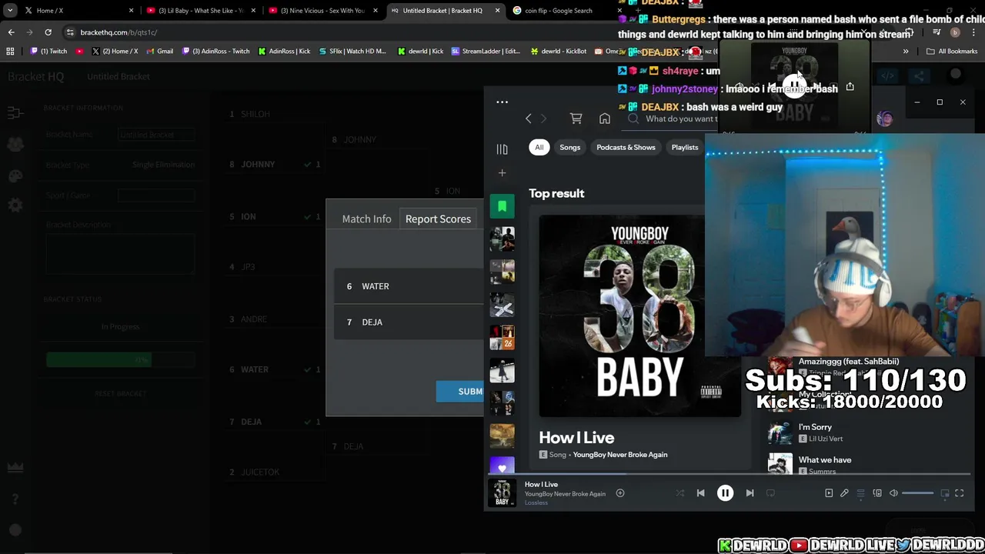Go to music app Home
Viewport: 985px width, 554px height.
pos(605,118)
